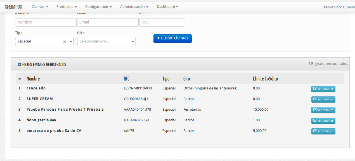
Task: Focus the Nombre search field
Action: tap(46, 22)
